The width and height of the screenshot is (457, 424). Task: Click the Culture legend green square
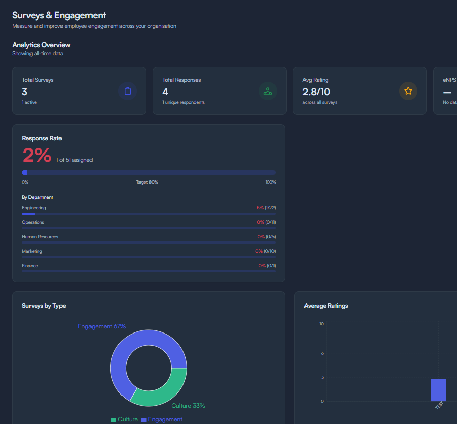coord(114,419)
